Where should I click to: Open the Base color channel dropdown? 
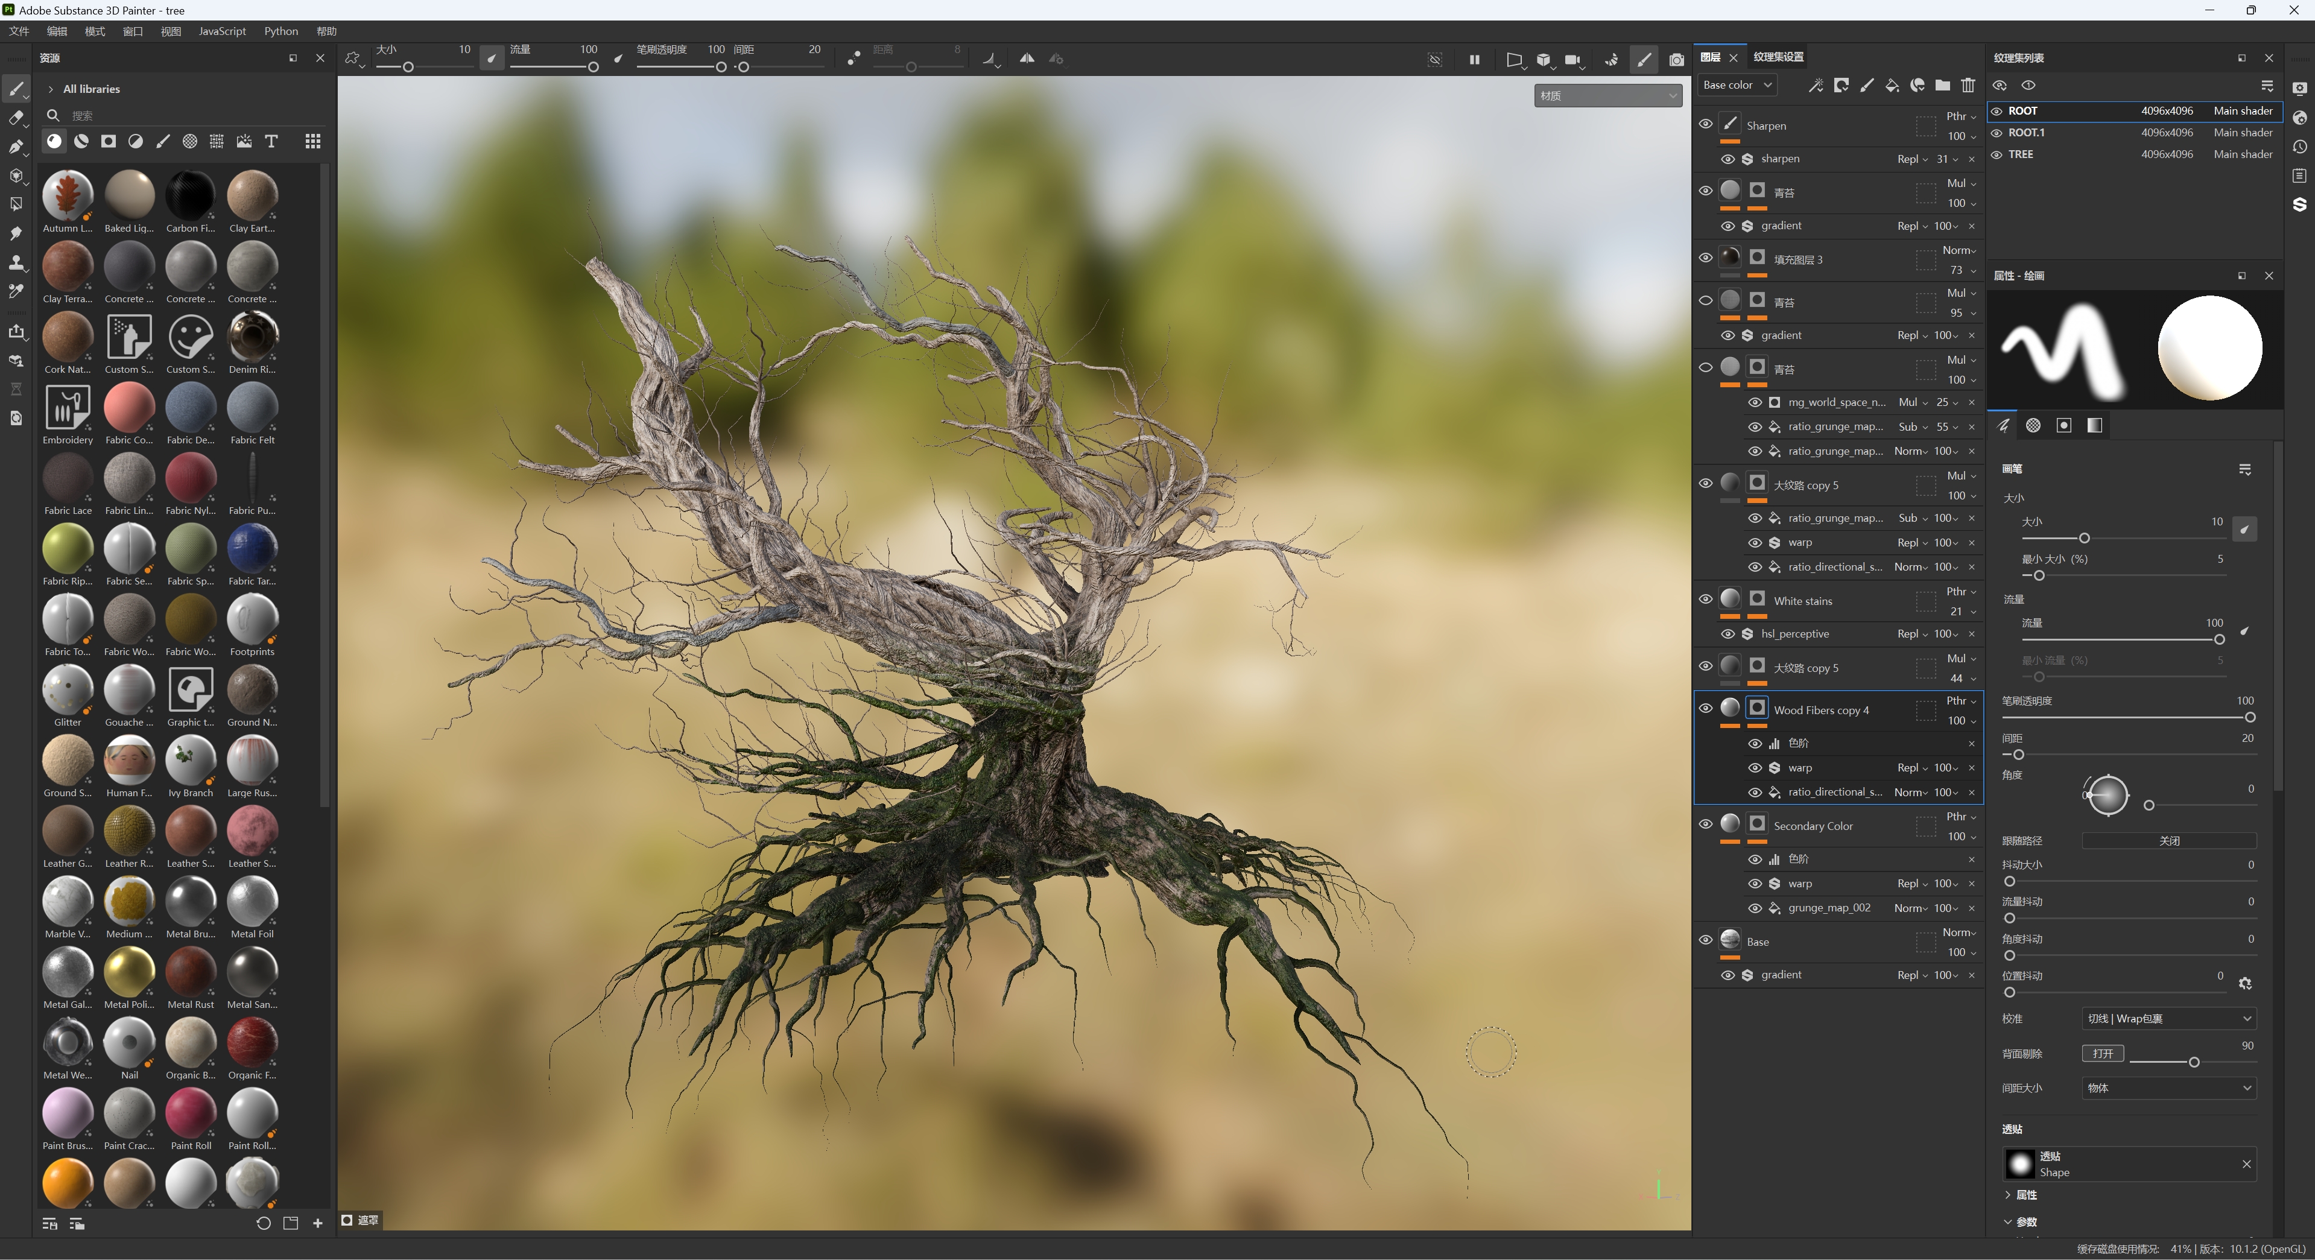pyautogui.click(x=1736, y=86)
